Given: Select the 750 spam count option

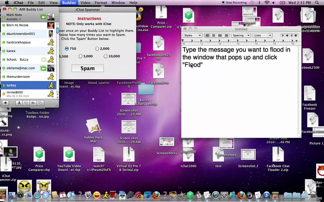Looking at the screenshot, I should 67,49.
